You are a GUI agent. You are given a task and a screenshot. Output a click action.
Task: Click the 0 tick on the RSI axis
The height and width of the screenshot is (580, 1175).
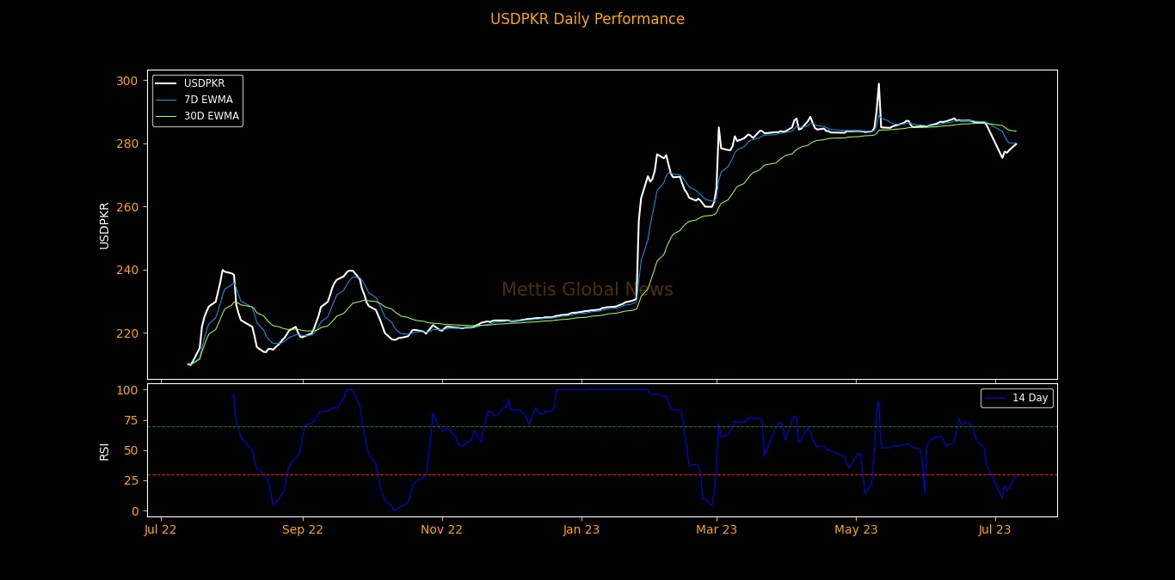[132, 511]
